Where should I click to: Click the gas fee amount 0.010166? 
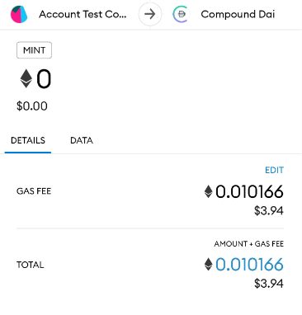click(x=249, y=191)
